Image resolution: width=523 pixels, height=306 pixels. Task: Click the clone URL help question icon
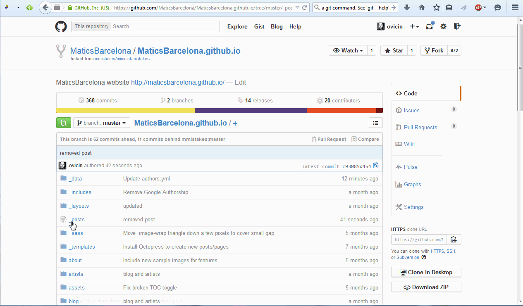point(424,257)
